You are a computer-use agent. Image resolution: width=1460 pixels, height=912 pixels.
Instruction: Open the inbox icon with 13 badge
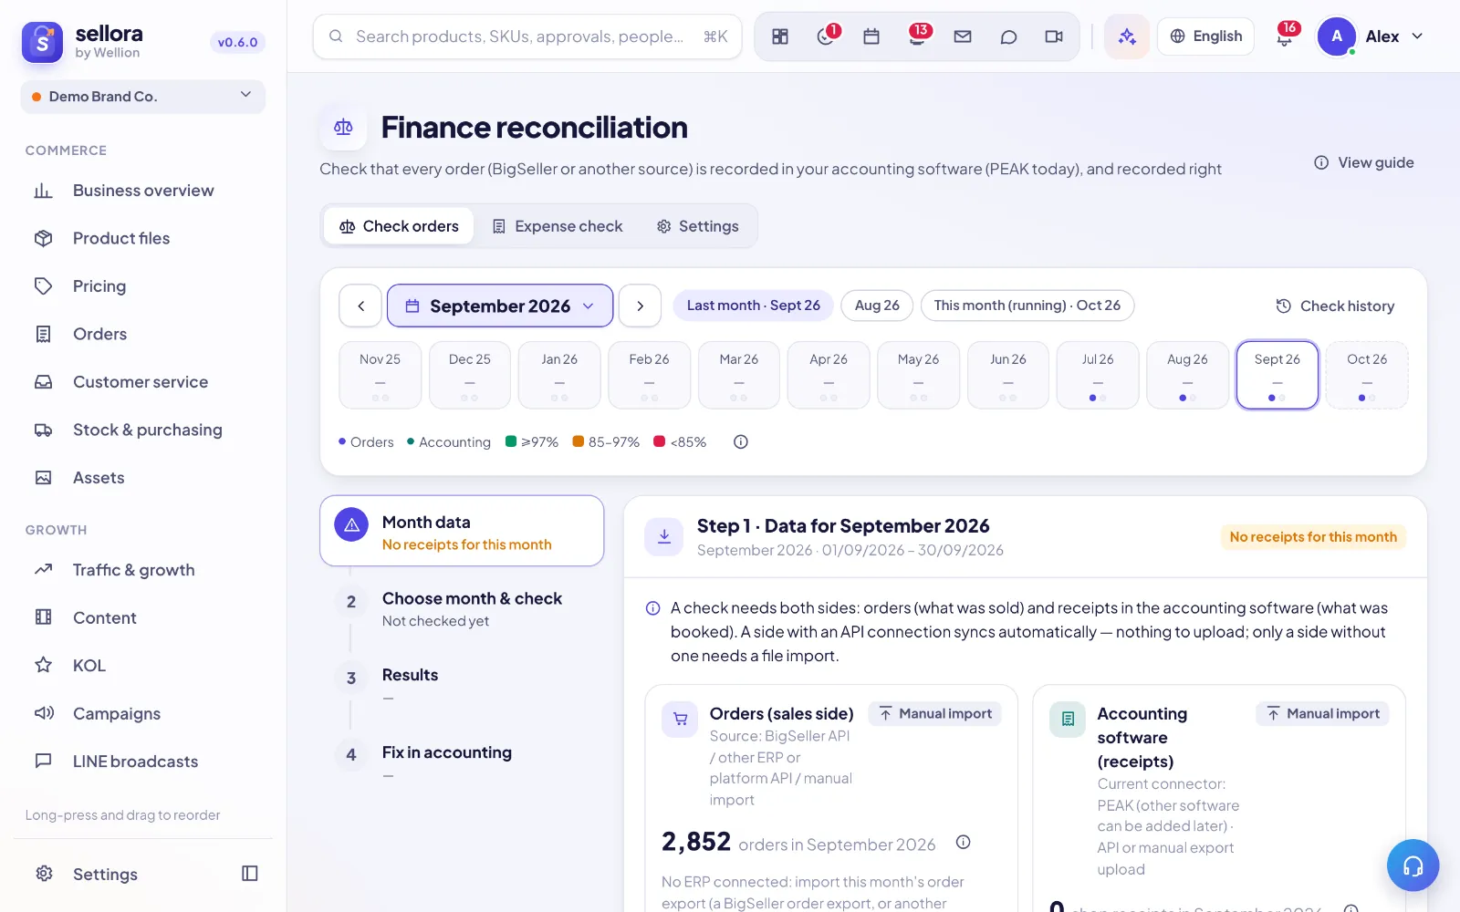tap(917, 36)
